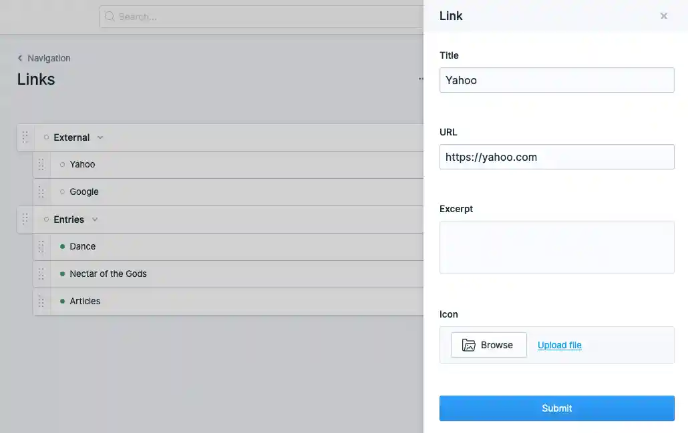Select the Yahoo item in the tree

click(x=82, y=164)
